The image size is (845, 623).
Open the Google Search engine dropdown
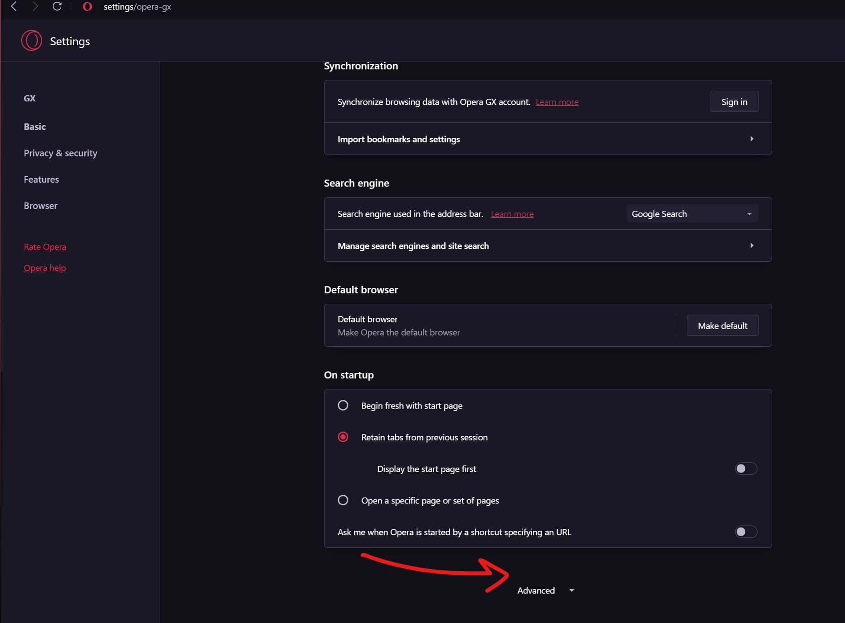point(692,214)
